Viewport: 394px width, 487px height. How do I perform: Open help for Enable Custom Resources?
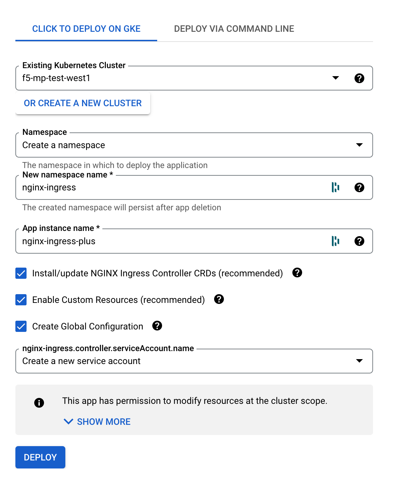tap(219, 299)
